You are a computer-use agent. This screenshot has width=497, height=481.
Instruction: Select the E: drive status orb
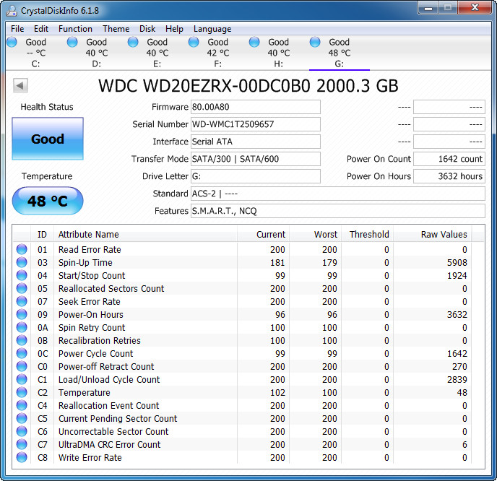(x=133, y=42)
